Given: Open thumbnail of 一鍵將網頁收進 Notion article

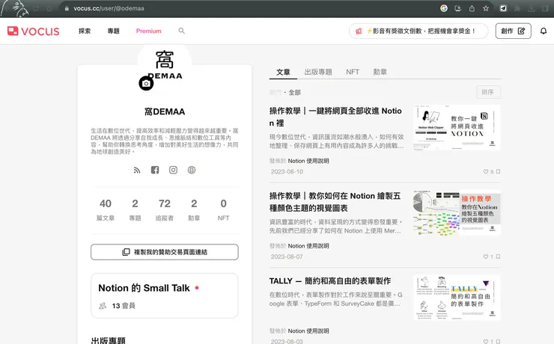Looking at the screenshot, I should point(457,127).
